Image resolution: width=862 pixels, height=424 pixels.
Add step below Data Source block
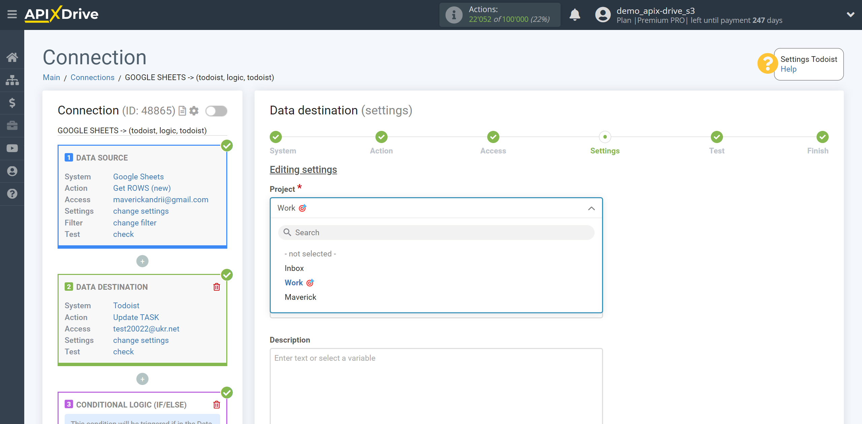pos(142,261)
